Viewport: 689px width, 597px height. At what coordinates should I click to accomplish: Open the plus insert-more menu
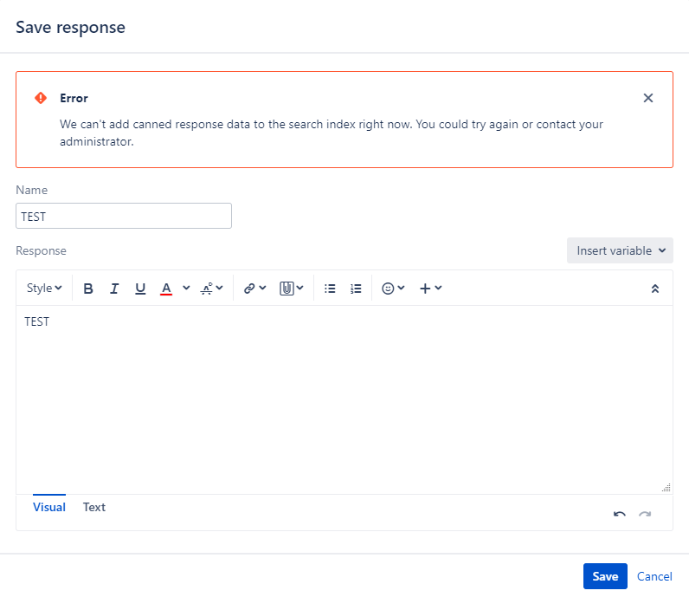tap(430, 289)
